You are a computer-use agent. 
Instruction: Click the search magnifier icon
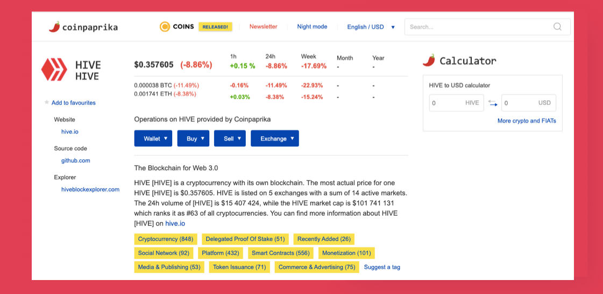[x=557, y=27]
